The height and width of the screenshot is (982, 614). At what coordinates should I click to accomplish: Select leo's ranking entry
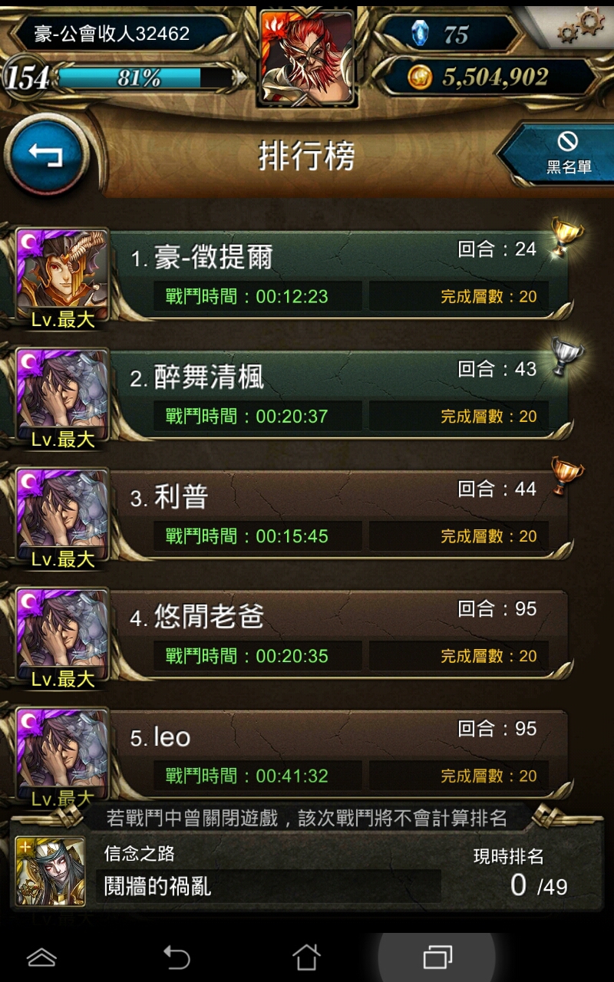point(292,754)
